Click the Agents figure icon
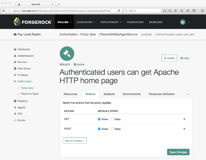The height and width of the screenshot is (160, 206). coord(15,107)
